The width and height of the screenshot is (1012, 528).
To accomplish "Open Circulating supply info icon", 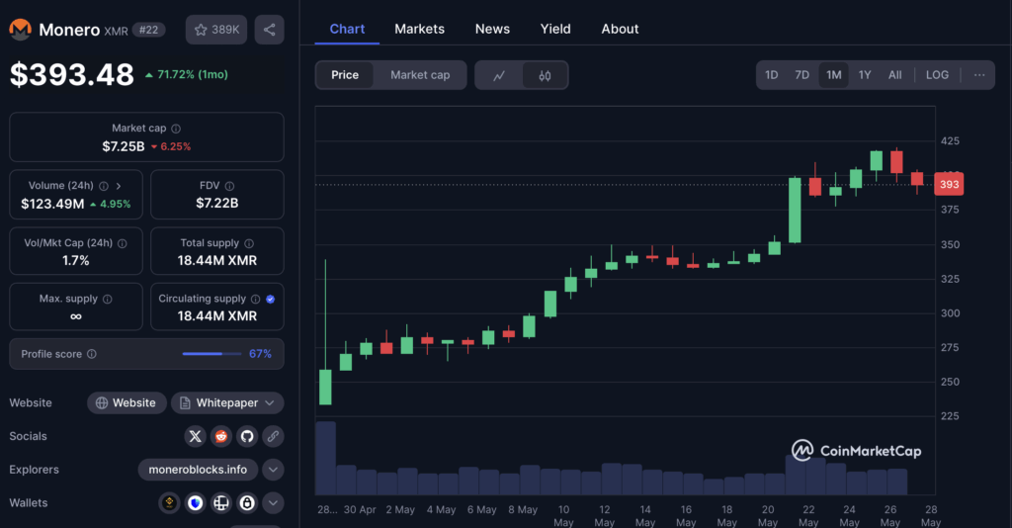I will tap(256, 299).
